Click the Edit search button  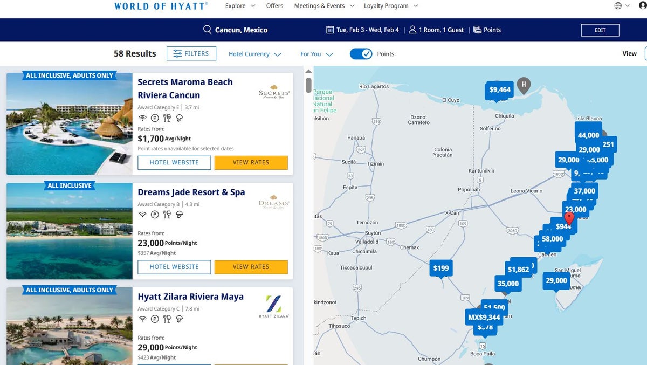[600, 30]
